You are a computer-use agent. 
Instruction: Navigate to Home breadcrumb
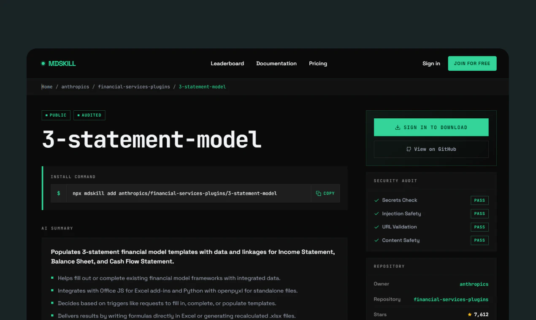click(47, 87)
